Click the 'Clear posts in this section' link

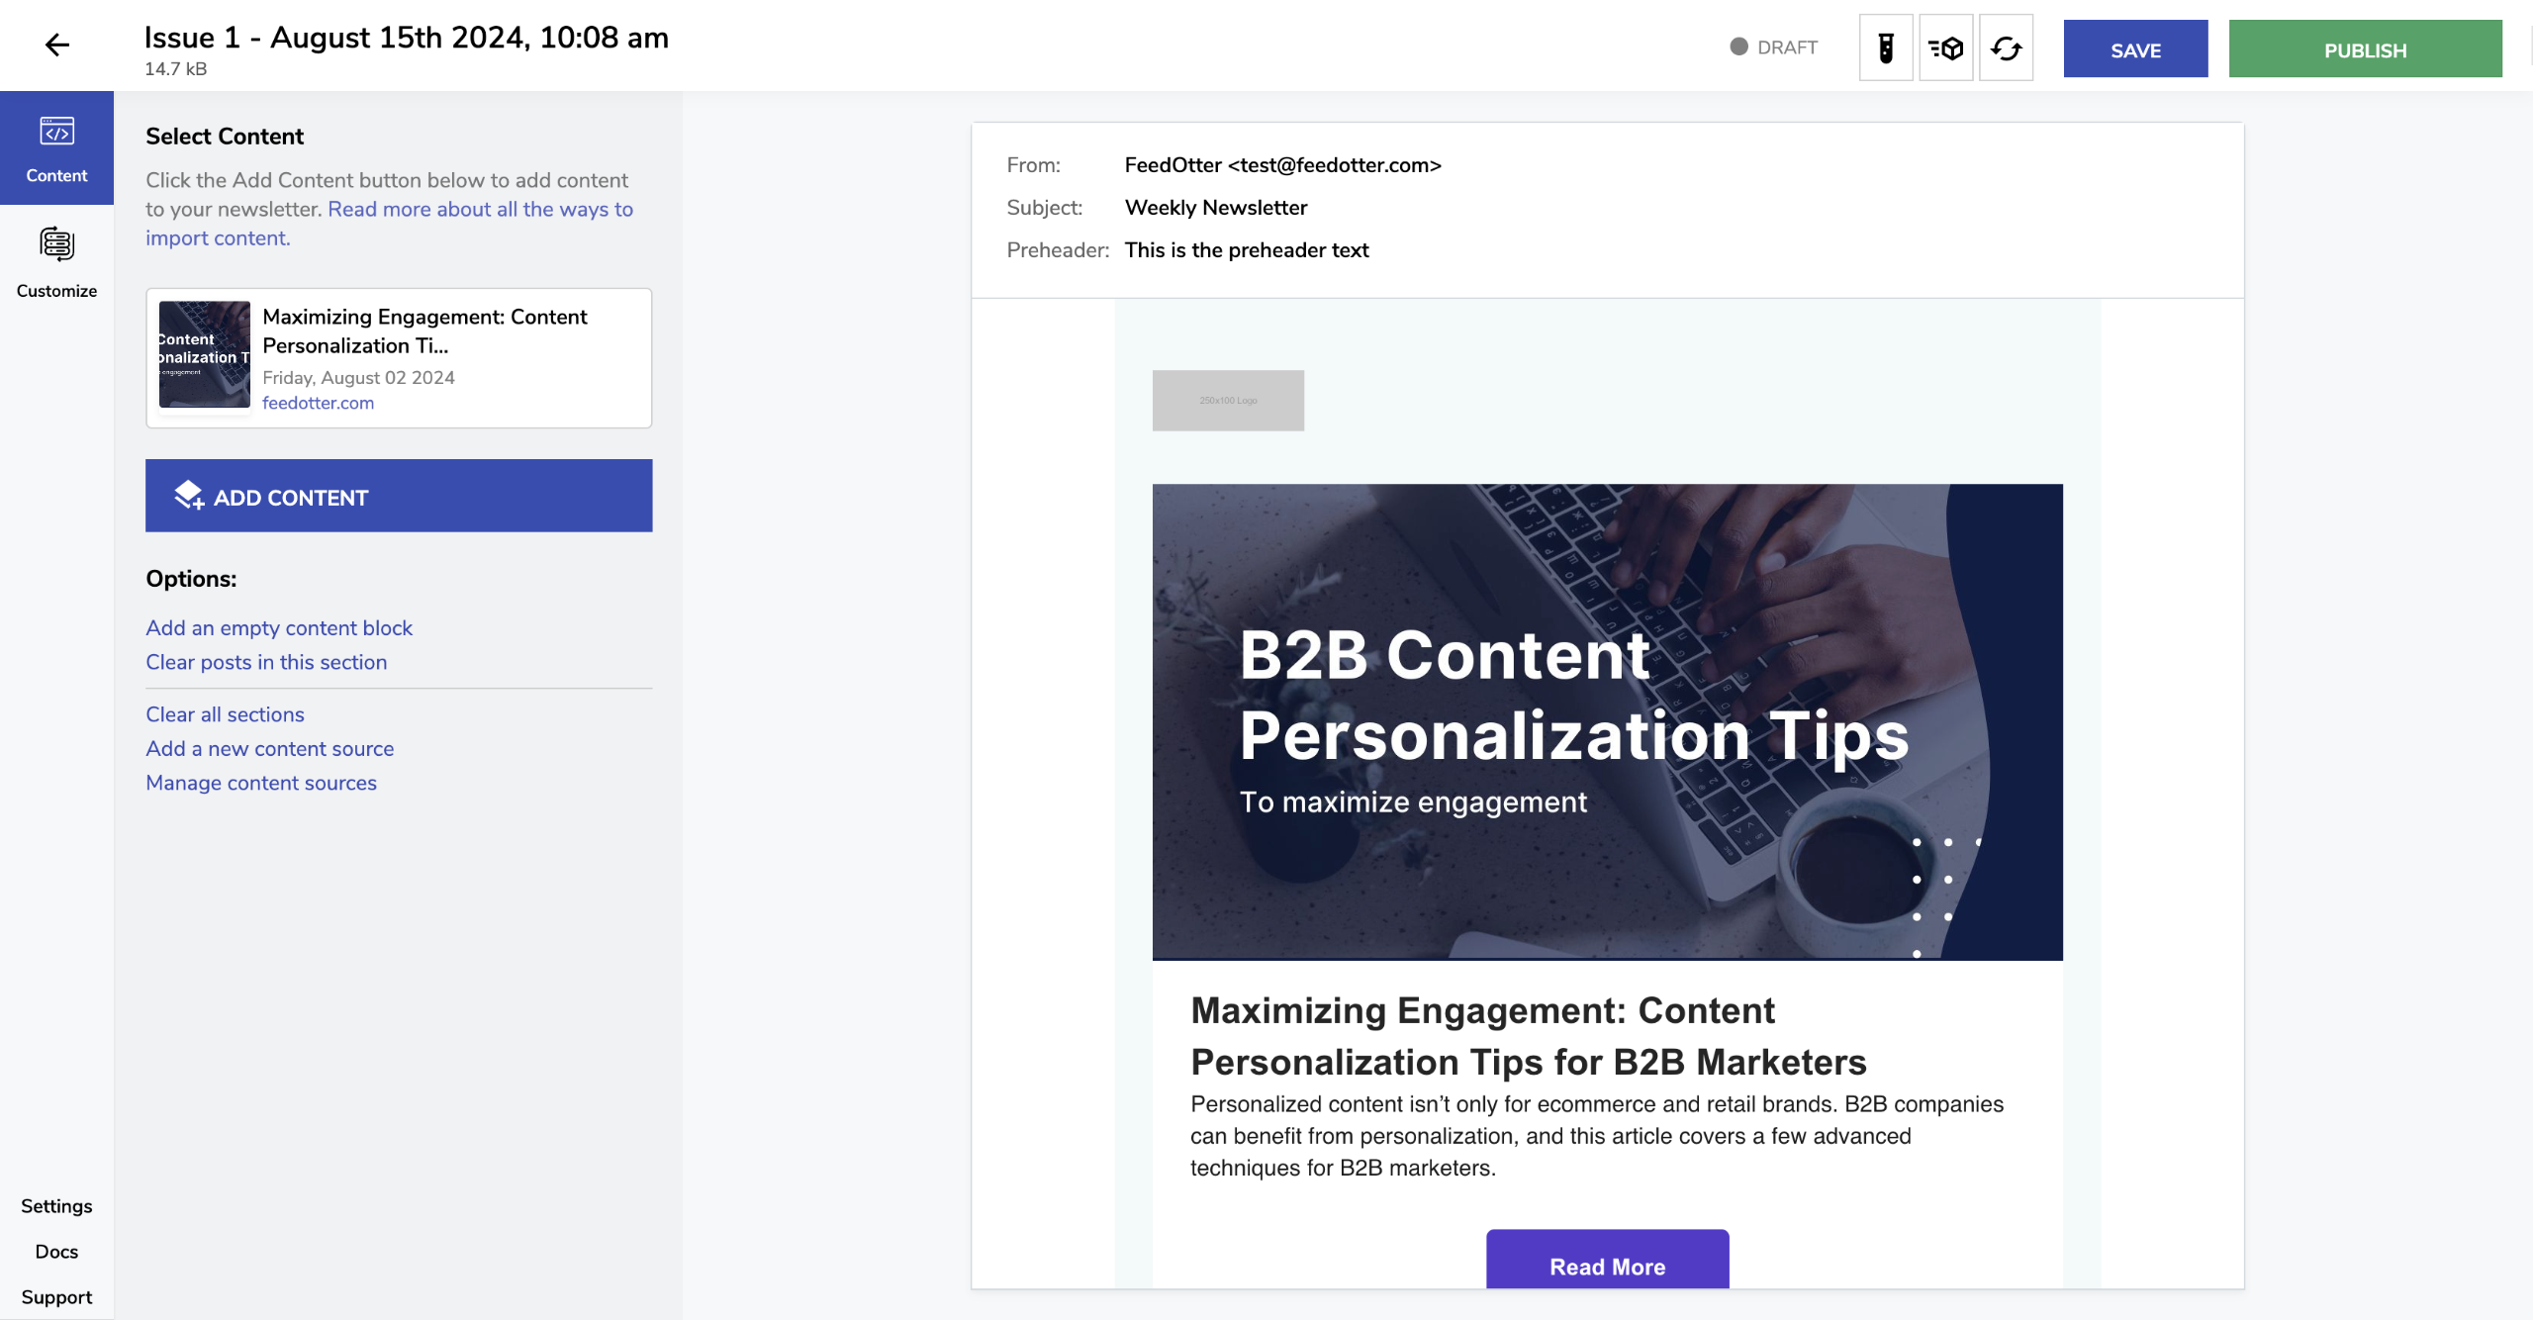point(266,662)
